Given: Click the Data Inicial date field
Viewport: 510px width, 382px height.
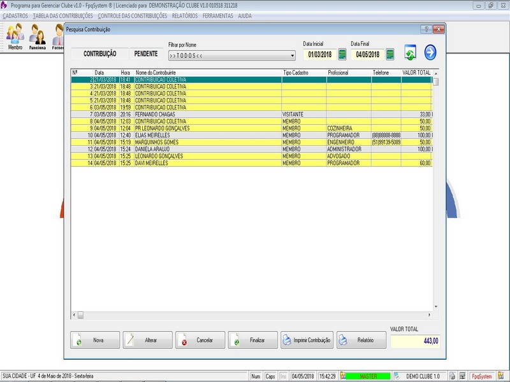Looking at the screenshot, I should (320, 54).
